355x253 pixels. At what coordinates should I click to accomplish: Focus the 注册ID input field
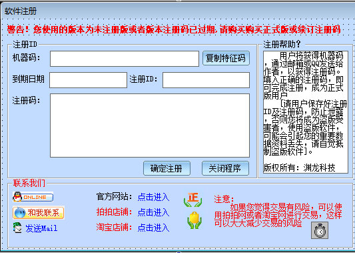[x=206, y=80]
